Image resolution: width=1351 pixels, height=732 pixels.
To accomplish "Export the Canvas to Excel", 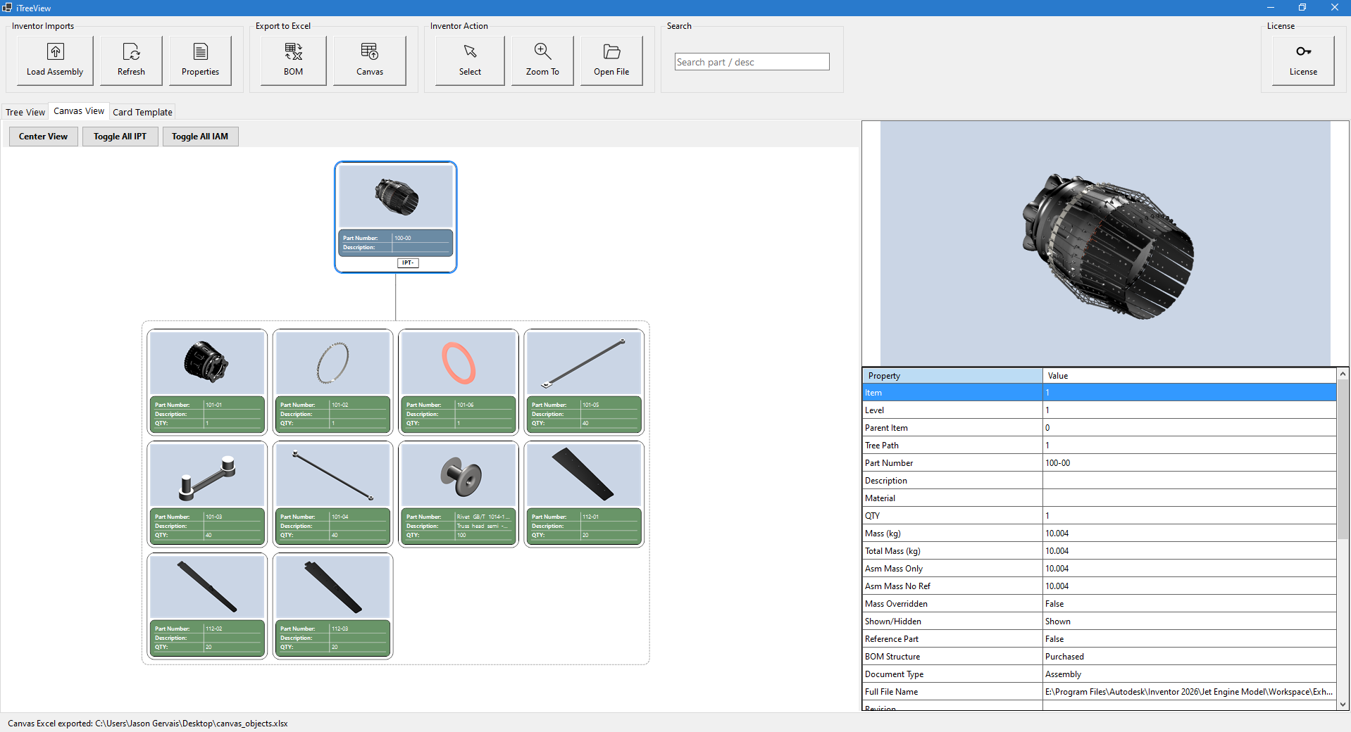I will pyautogui.click(x=369, y=61).
